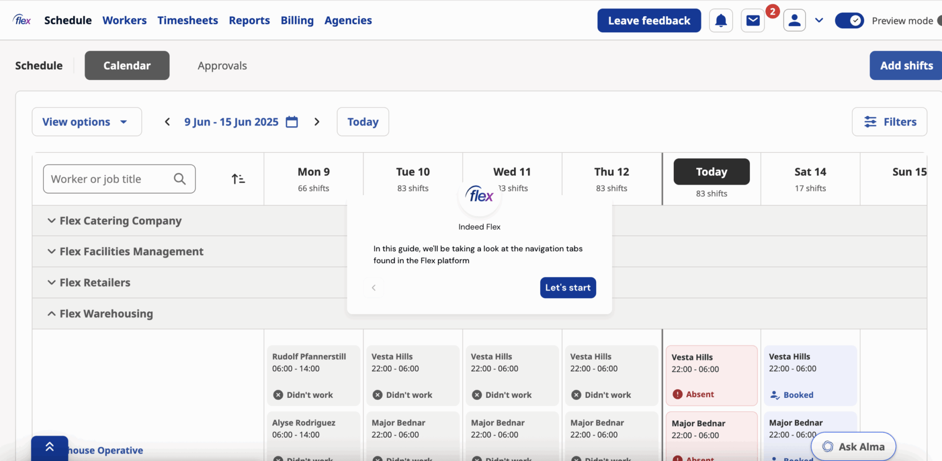Viewport: 942px width, 461px height.
Task: Click Didn't work icon on Vesta Hills Wednesday
Action: pyautogui.click(x=477, y=395)
